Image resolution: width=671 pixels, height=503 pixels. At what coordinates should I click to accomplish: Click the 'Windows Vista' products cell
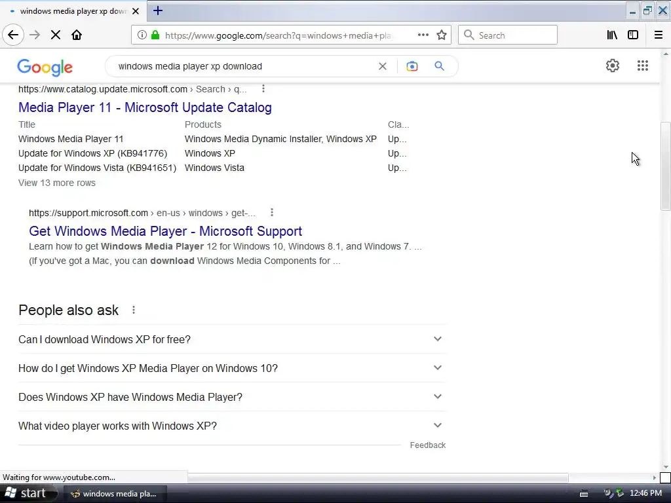tap(214, 168)
